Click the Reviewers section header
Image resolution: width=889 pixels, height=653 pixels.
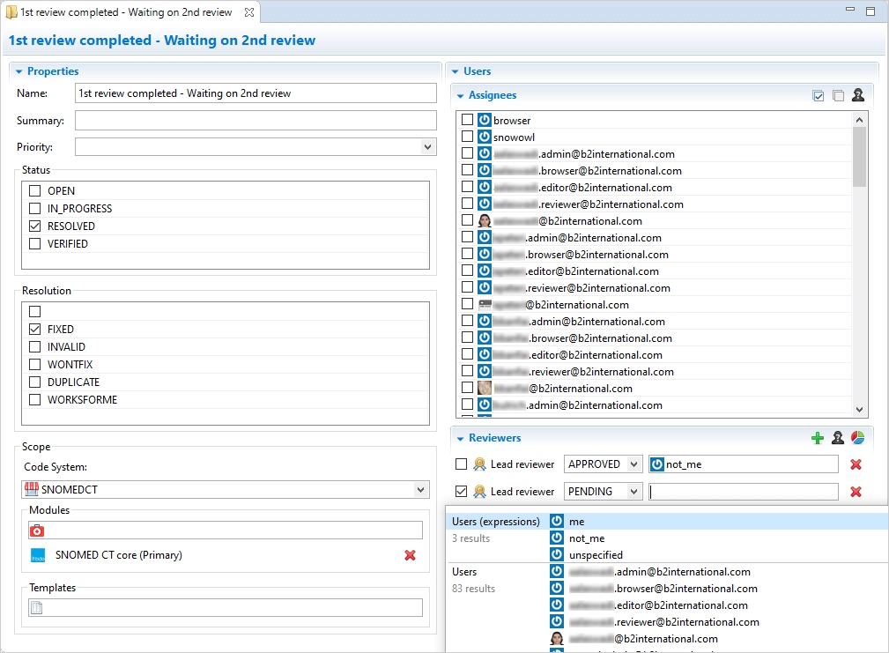coord(494,438)
